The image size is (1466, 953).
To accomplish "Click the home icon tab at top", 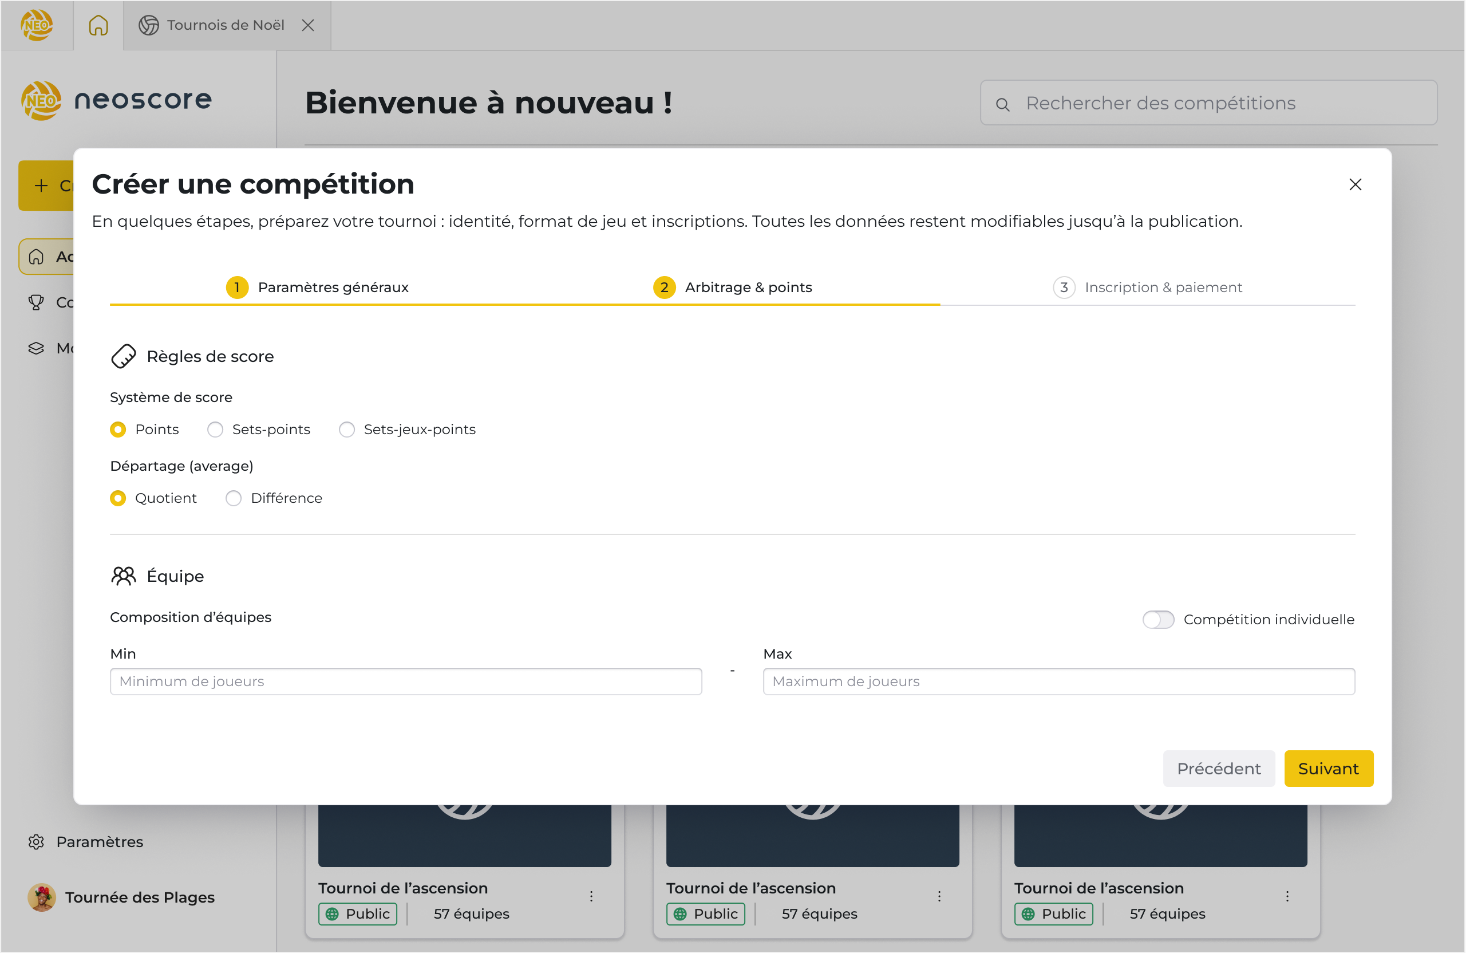I will click(x=98, y=25).
